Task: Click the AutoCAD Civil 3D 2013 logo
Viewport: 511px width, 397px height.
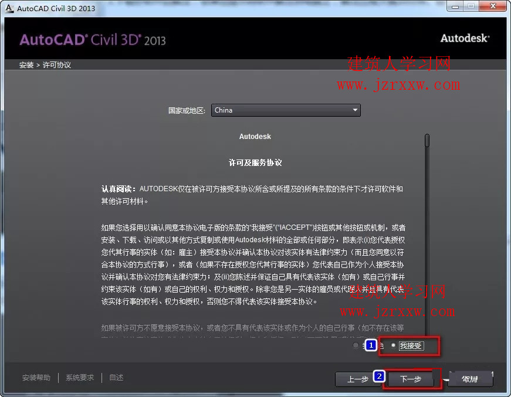Action: point(93,40)
